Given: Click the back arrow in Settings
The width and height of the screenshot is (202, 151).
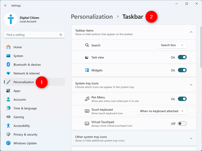Looking at the screenshot, I should (x=6, y=5).
